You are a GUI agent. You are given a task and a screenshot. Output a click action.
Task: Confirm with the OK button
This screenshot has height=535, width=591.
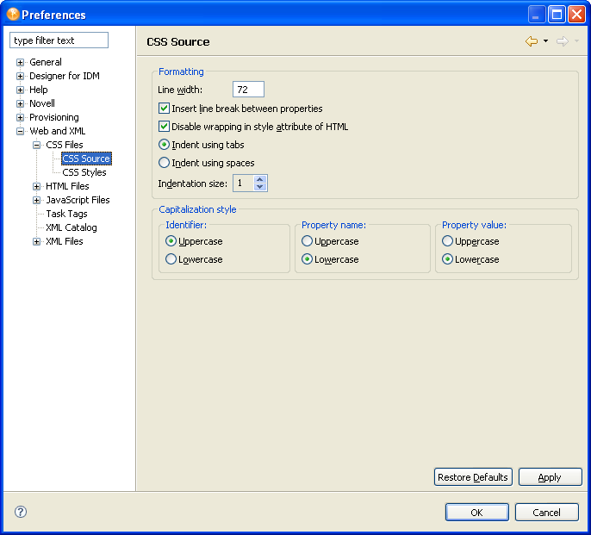click(x=476, y=513)
